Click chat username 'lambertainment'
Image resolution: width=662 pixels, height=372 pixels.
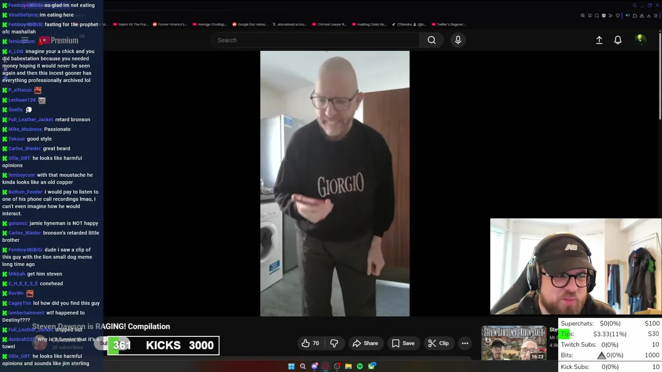[x=26, y=313]
